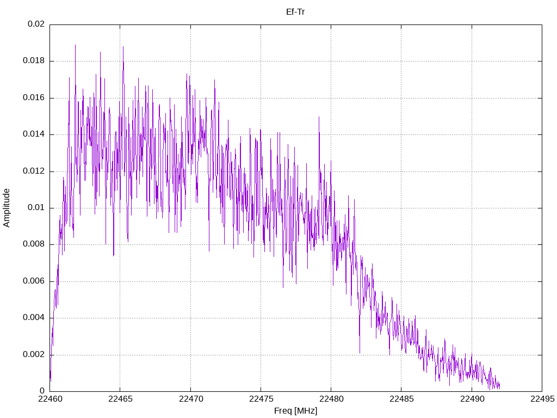Click x-axis tick label 22465

tap(120, 399)
